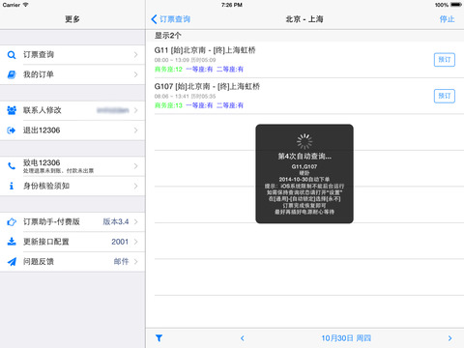Tap the 显示2个 result count header
464x348 pixels.
click(x=168, y=36)
